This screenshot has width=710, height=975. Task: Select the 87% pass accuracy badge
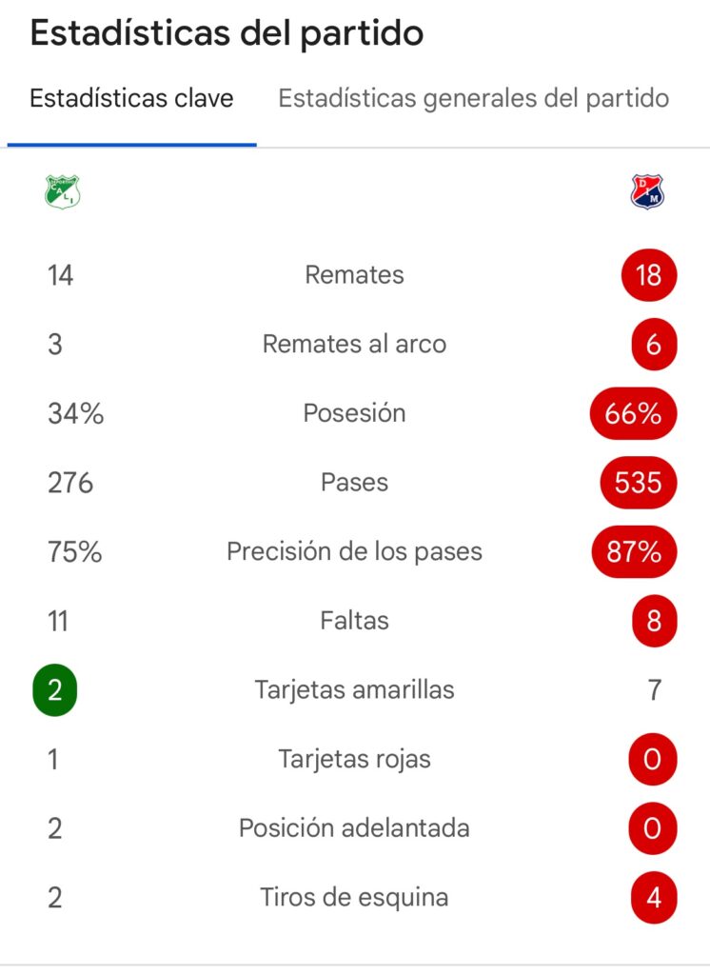coord(634,552)
